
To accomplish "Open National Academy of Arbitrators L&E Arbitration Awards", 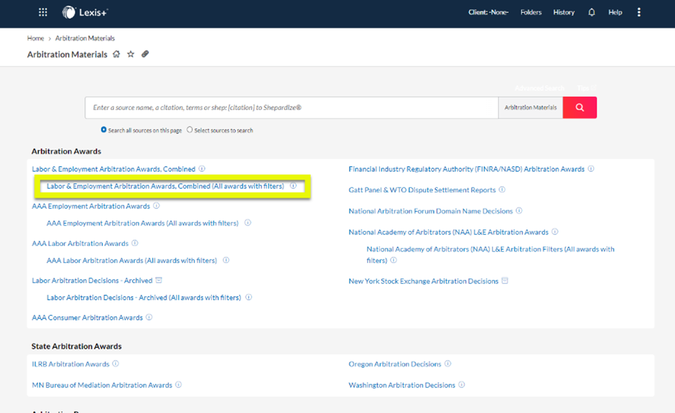I will [448, 232].
